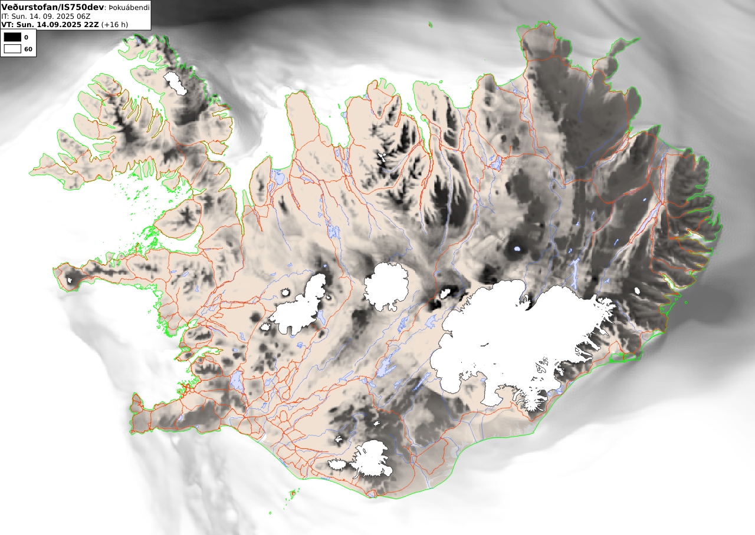755x535 pixels.
Task: Click the VT: Sun. 14.09.2025 22Z line
Action: 50,25
